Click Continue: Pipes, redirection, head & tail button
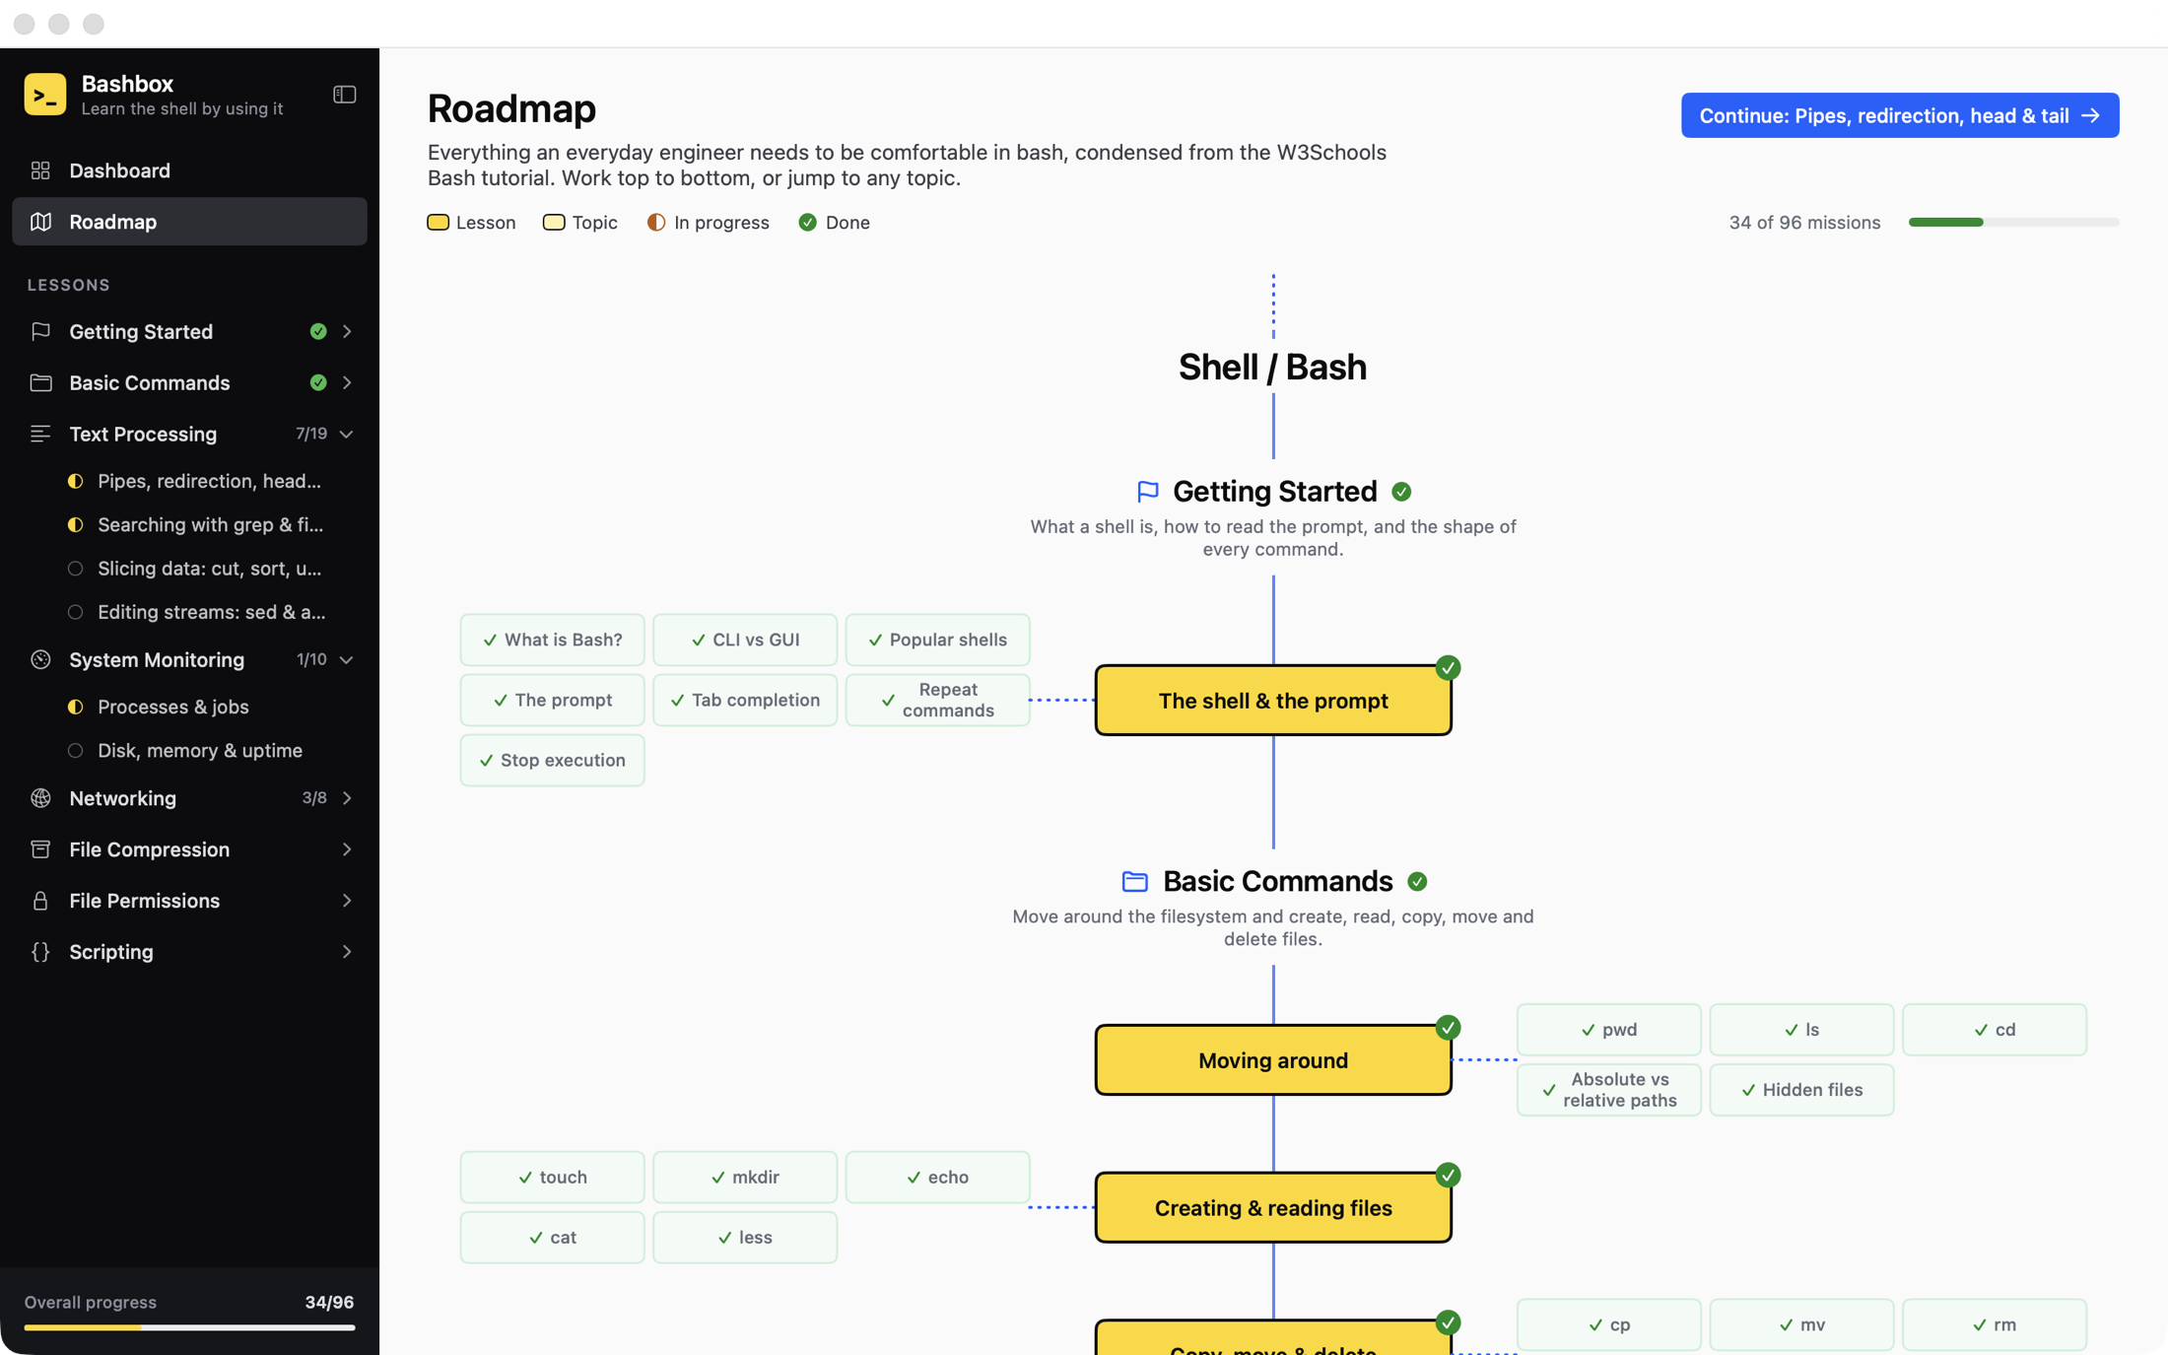 tap(1899, 115)
